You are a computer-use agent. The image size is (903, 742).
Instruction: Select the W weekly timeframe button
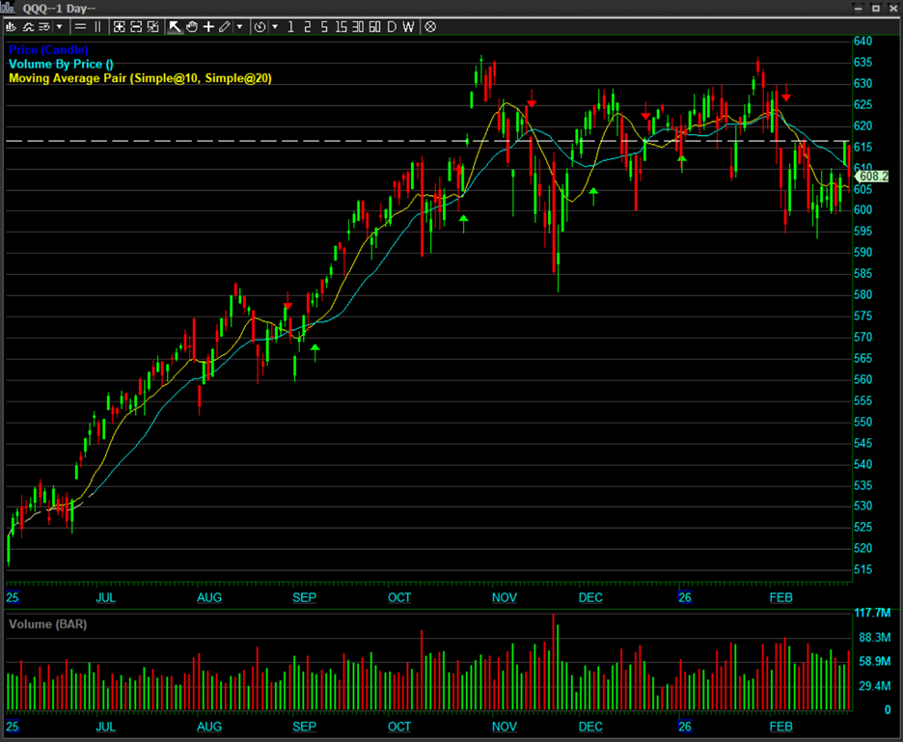click(x=408, y=27)
